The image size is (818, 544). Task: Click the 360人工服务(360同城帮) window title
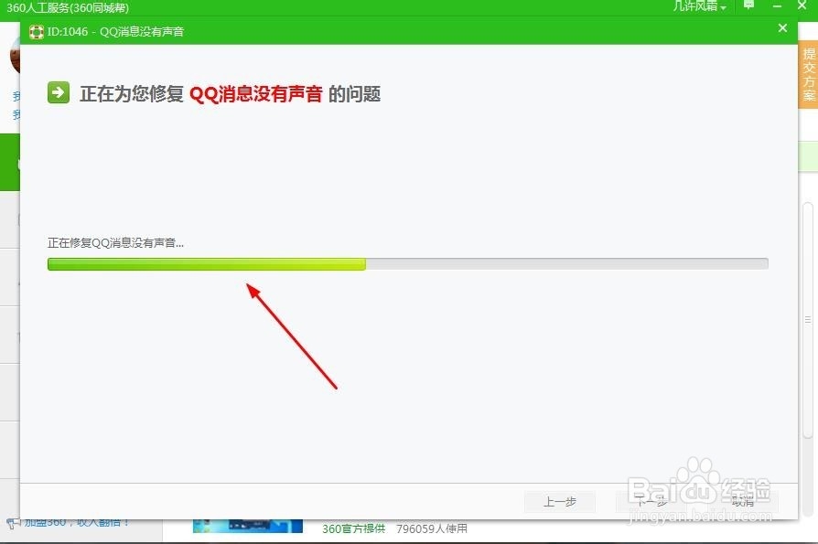[68, 7]
